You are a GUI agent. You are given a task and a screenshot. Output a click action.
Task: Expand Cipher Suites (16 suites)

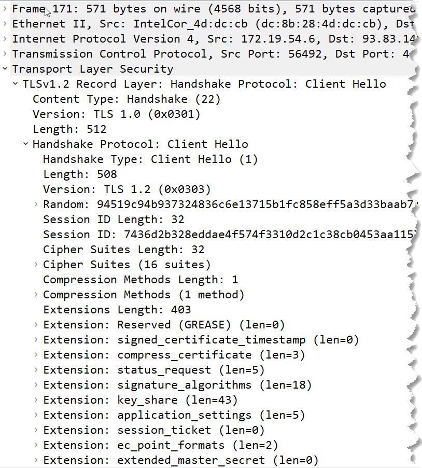(36, 265)
